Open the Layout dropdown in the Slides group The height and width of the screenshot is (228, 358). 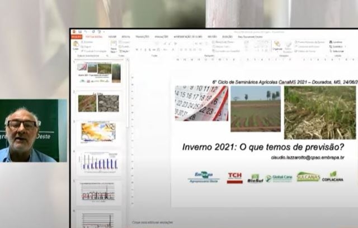(x=124, y=42)
